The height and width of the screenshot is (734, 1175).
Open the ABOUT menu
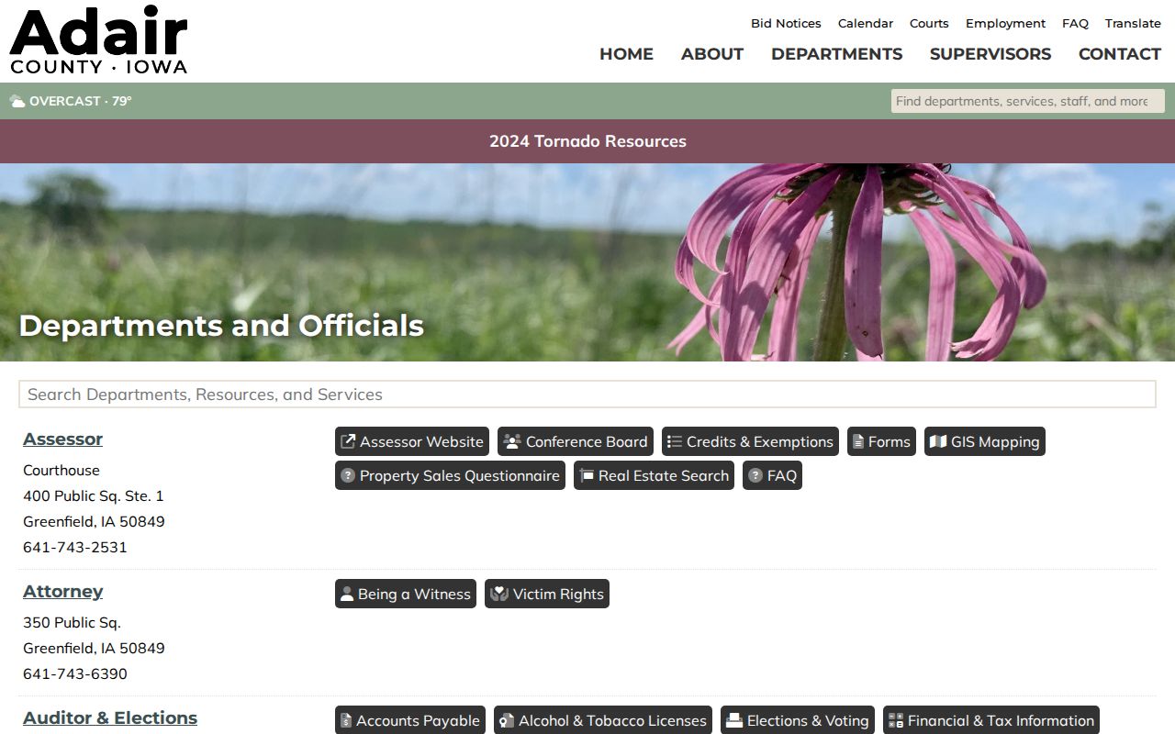[712, 54]
